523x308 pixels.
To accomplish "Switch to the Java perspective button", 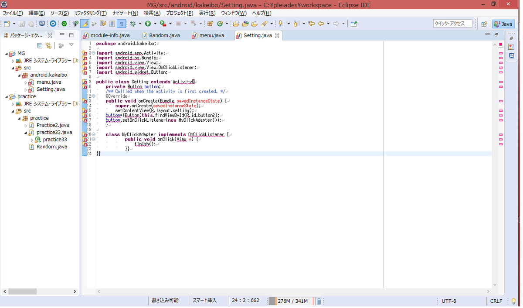I will point(503,24).
